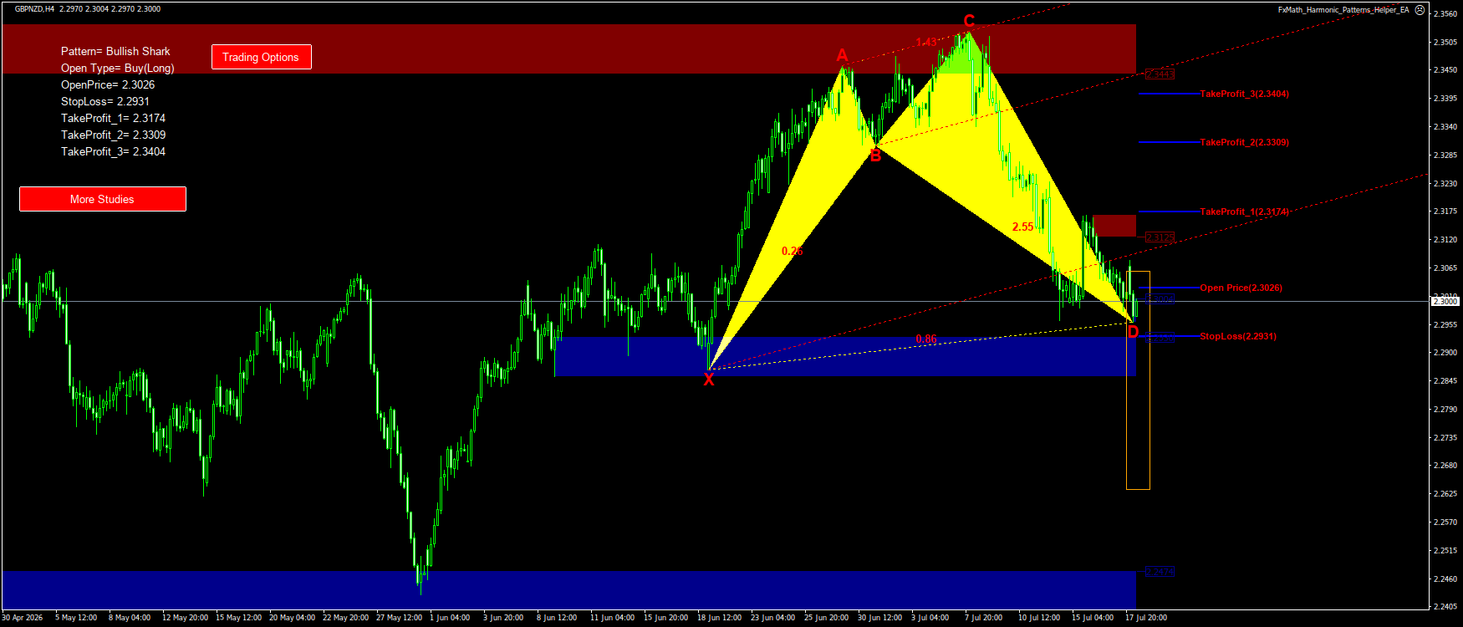Select the TakeProfit_1(2.3174) level label

tap(1244, 212)
